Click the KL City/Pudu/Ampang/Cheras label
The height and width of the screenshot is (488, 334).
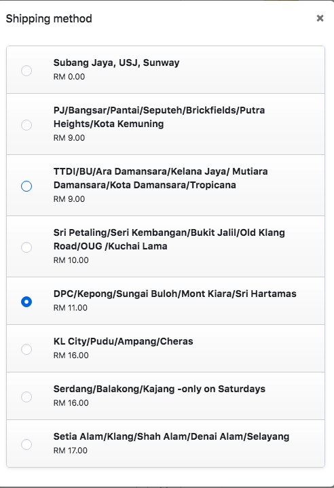123,341
